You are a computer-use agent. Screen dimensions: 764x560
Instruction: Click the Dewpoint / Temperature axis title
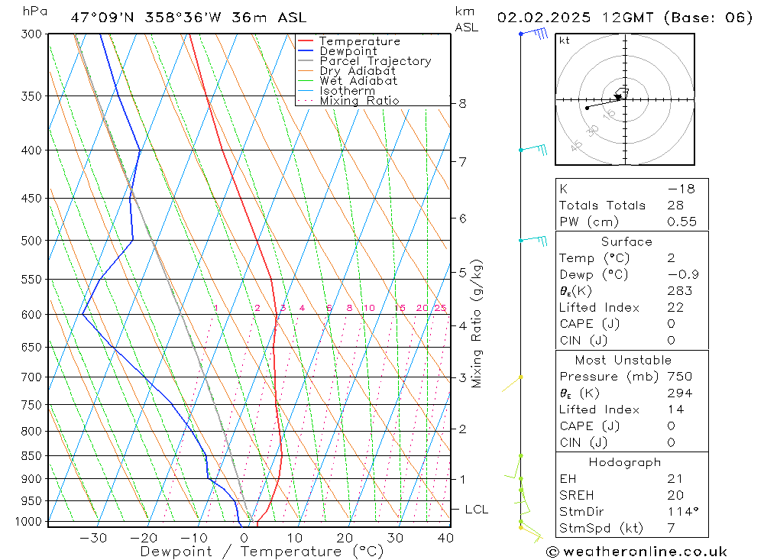point(261,552)
